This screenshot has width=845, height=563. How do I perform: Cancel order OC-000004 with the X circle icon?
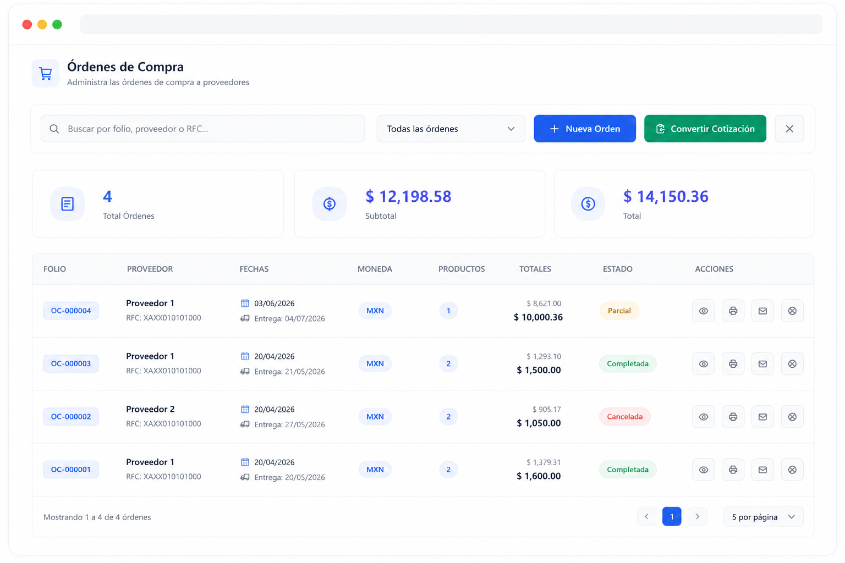coord(792,311)
